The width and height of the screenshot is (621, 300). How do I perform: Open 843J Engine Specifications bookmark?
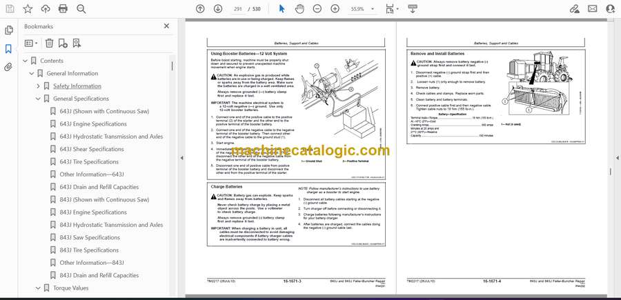click(x=93, y=212)
